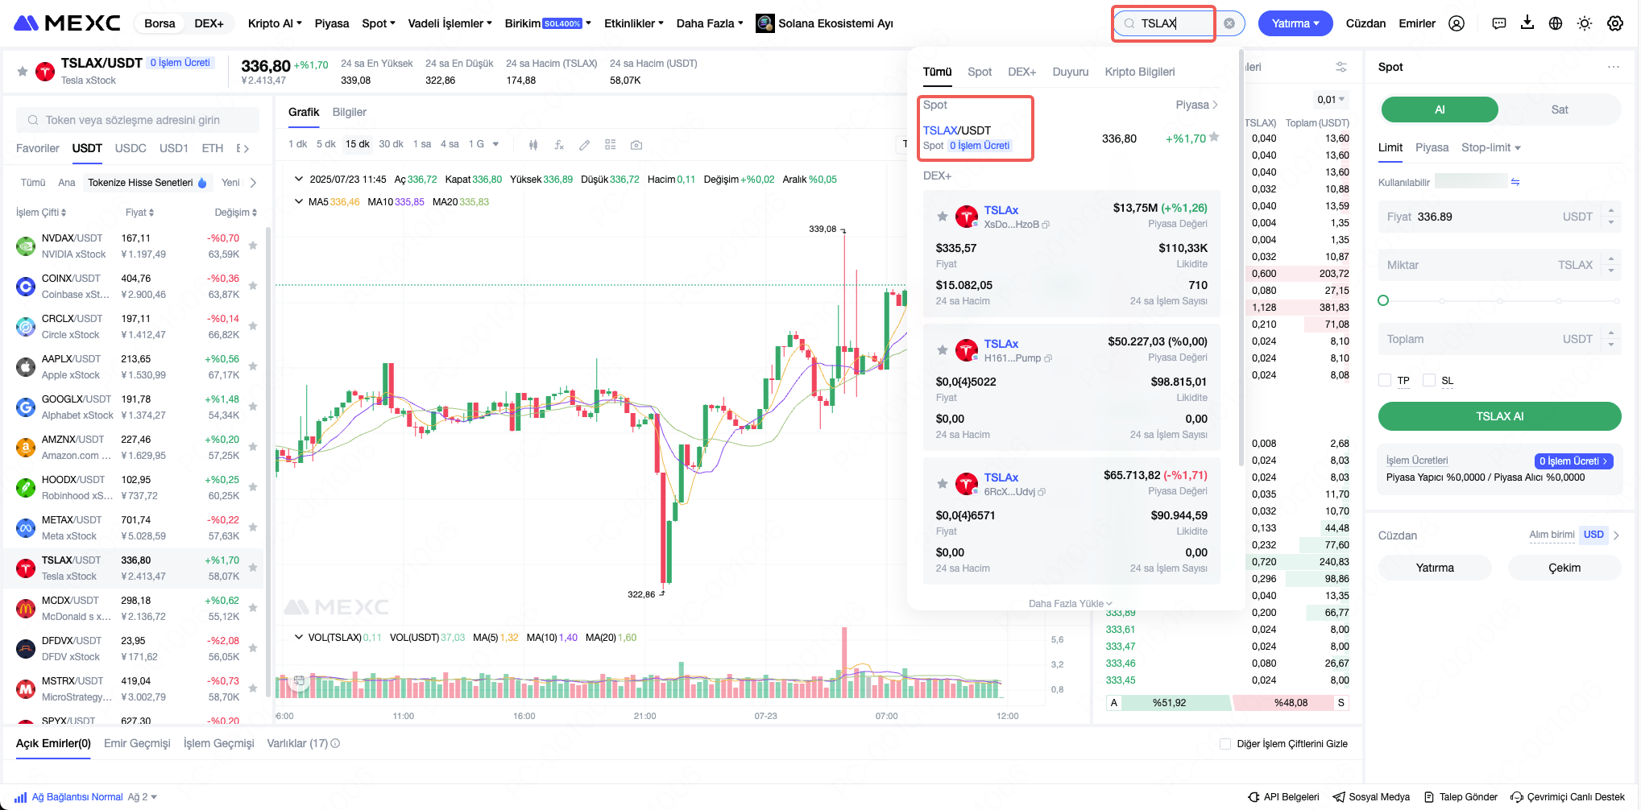Expand the Spot nav menu
The image size is (1641, 810).
(379, 23)
